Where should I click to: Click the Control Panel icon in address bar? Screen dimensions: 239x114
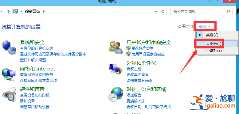coord(16,11)
